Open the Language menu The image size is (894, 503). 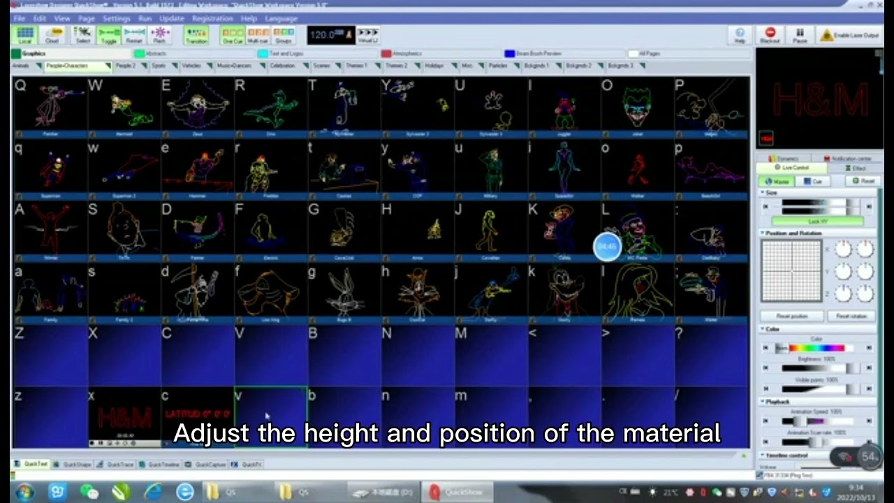[281, 18]
